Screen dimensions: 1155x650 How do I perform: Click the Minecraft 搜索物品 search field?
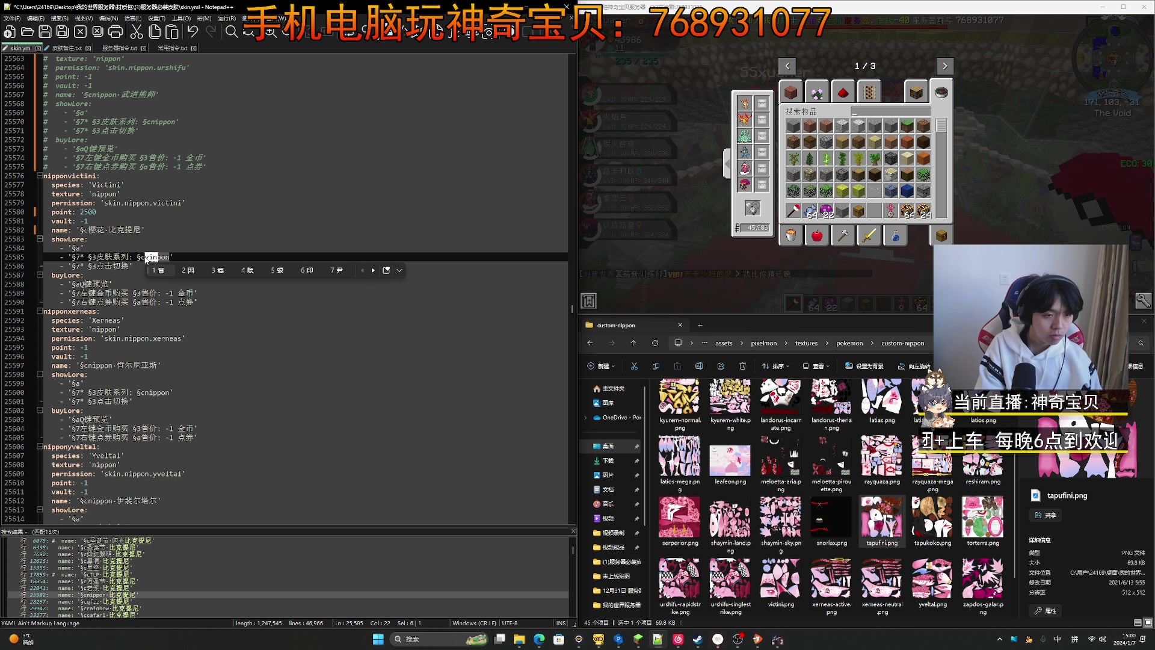point(890,111)
